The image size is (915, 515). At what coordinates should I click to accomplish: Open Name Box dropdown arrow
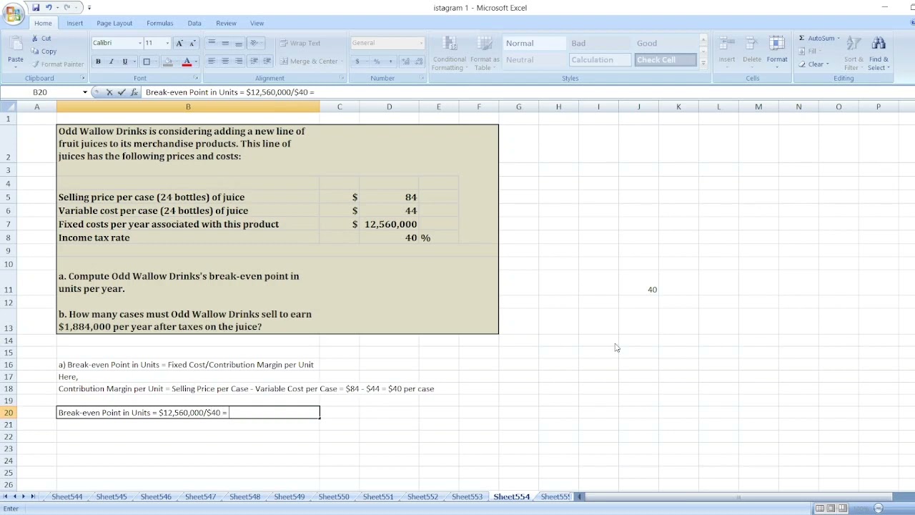coord(85,92)
